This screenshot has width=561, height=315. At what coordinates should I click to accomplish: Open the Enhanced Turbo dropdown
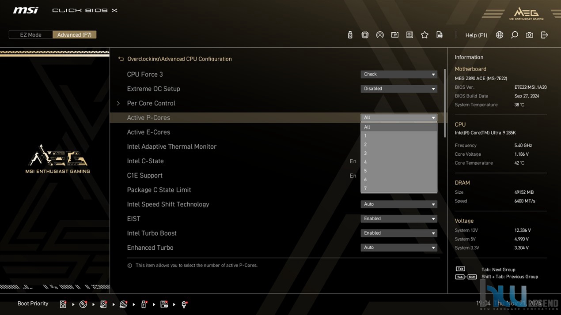click(x=399, y=247)
